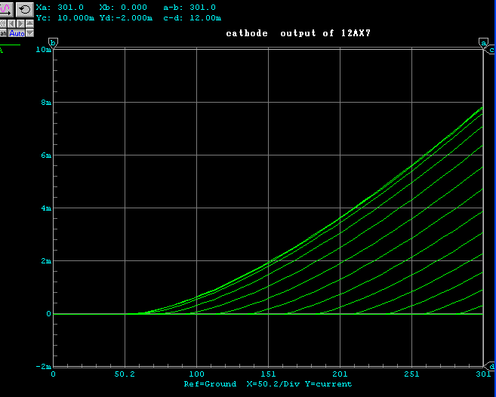Viewport: 496px width, 397px height.
Task: Select cursor marker b at top left
Action: [53, 42]
